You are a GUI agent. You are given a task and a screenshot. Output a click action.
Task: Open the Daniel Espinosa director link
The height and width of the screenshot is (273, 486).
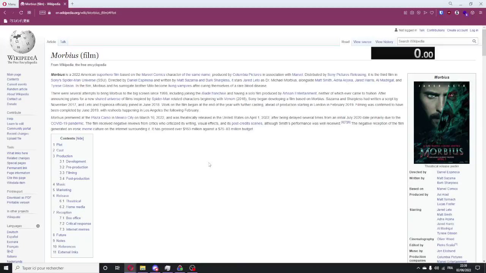[448, 172]
